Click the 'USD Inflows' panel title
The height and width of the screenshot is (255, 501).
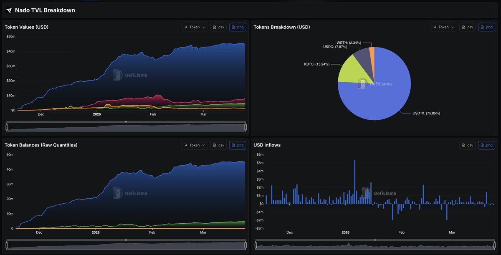pos(267,145)
